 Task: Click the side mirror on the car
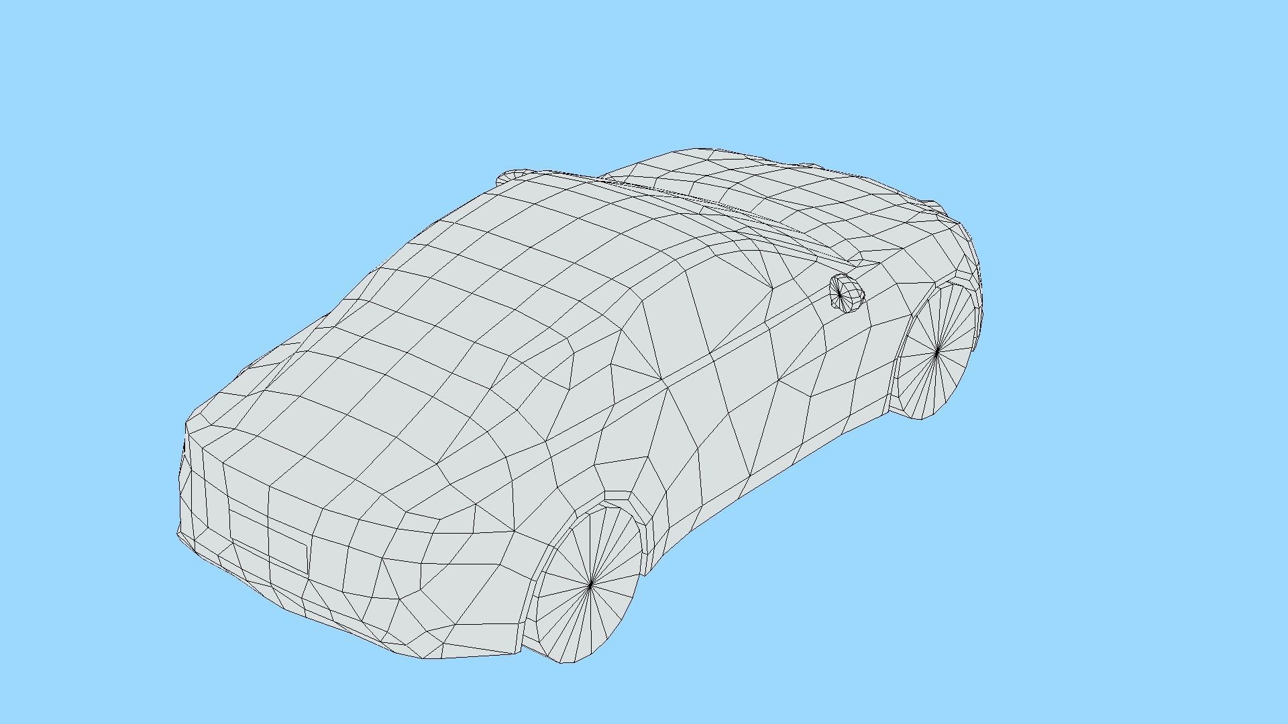point(847,294)
